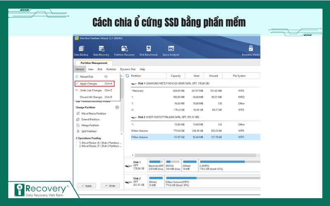This screenshot has width=330, height=206.
Task: Sort by the Unused column header
Action: tap(213, 76)
